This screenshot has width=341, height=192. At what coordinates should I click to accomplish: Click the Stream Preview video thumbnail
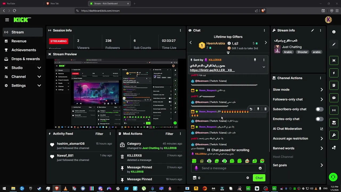[116, 94]
